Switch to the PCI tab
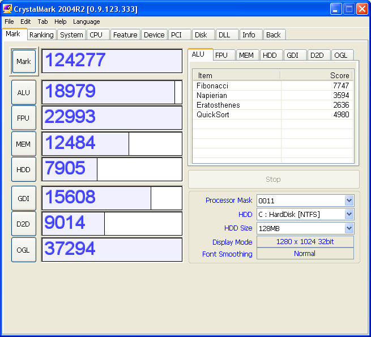Image resolution: width=371 pixels, height=337 pixels. pyautogui.click(x=180, y=35)
